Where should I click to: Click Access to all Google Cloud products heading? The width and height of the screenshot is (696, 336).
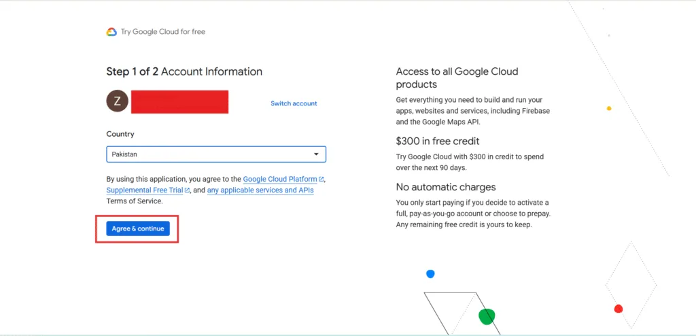[x=457, y=78]
